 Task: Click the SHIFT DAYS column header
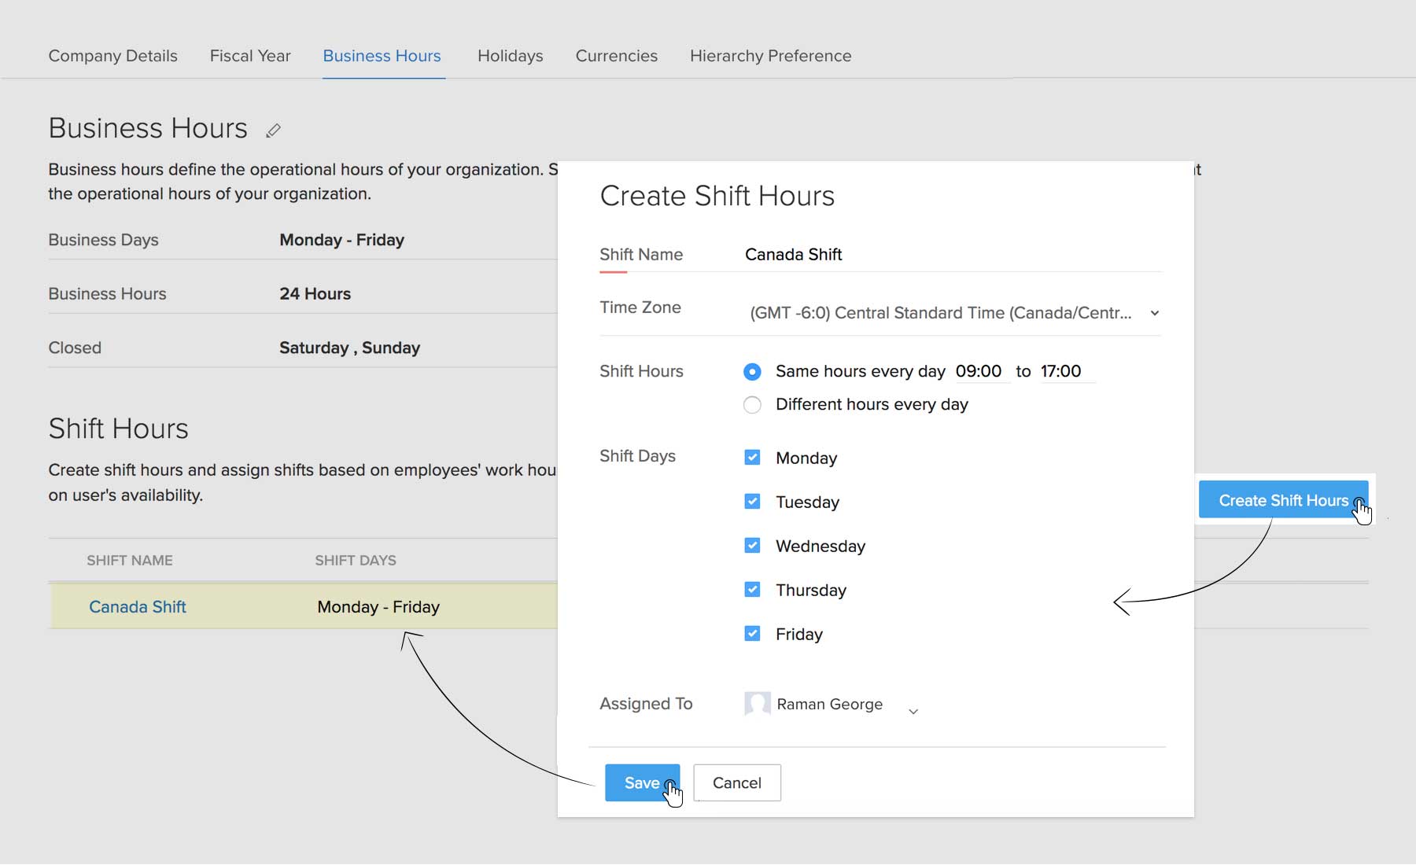[356, 561]
